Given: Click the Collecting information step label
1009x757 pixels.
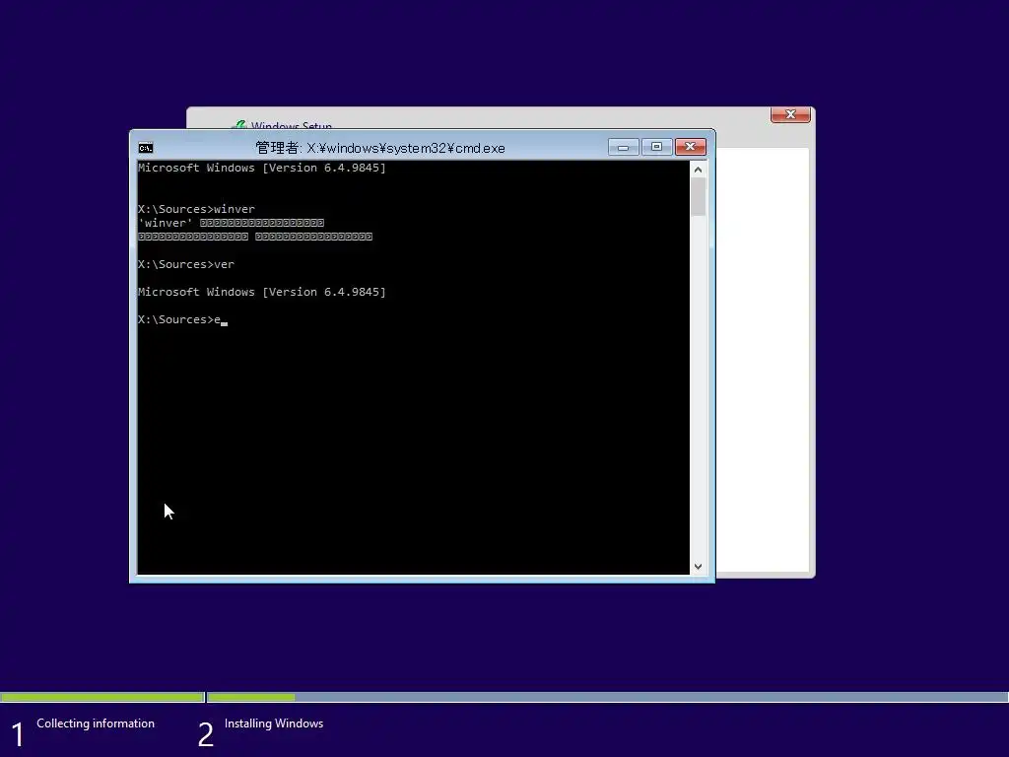Looking at the screenshot, I should pos(96,723).
